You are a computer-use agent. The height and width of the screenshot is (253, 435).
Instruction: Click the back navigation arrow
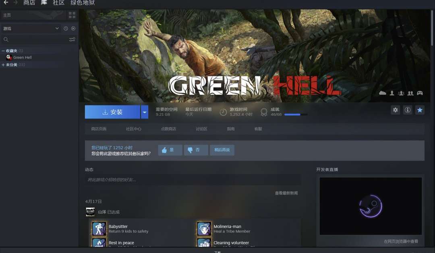[x=6, y=3]
